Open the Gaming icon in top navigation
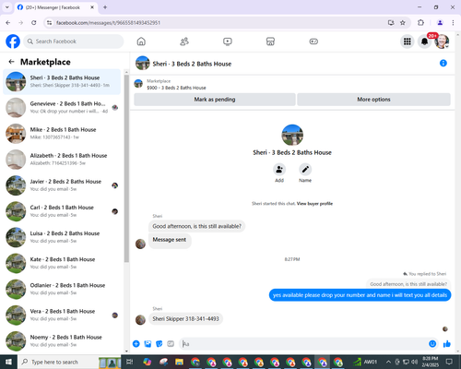Image resolution: width=461 pixels, height=369 pixels. click(x=313, y=42)
